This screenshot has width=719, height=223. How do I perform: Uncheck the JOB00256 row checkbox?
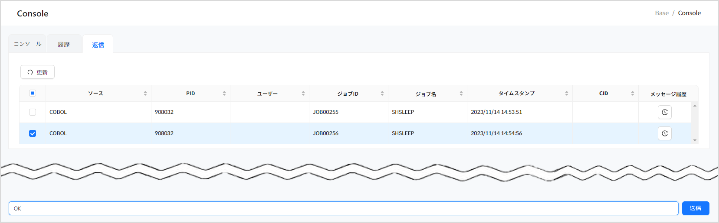[33, 133]
